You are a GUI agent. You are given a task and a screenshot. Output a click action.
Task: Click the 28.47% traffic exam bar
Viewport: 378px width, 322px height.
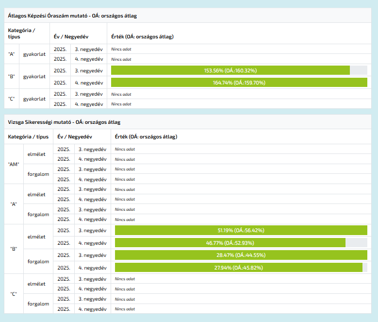tap(241, 255)
